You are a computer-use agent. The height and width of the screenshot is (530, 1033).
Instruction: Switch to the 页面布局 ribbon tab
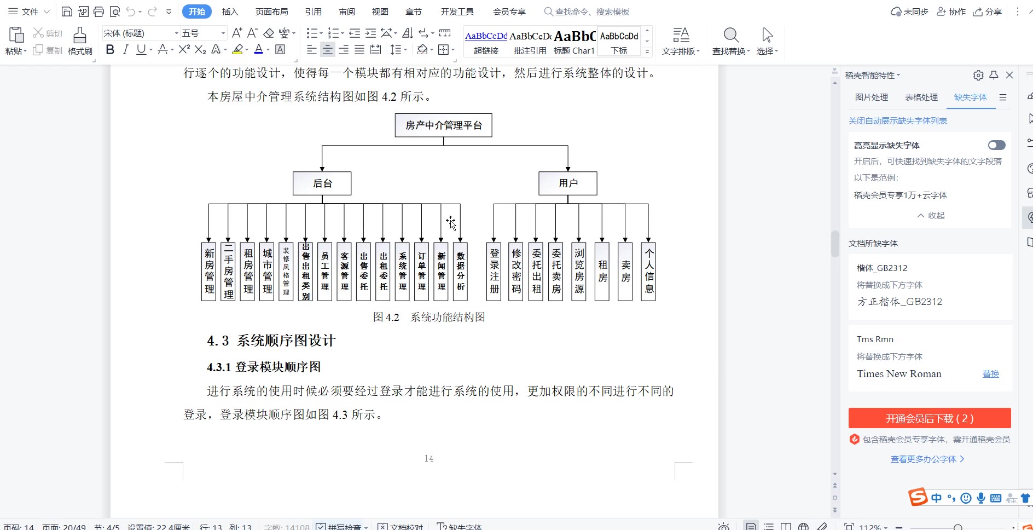click(x=272, y=11)
